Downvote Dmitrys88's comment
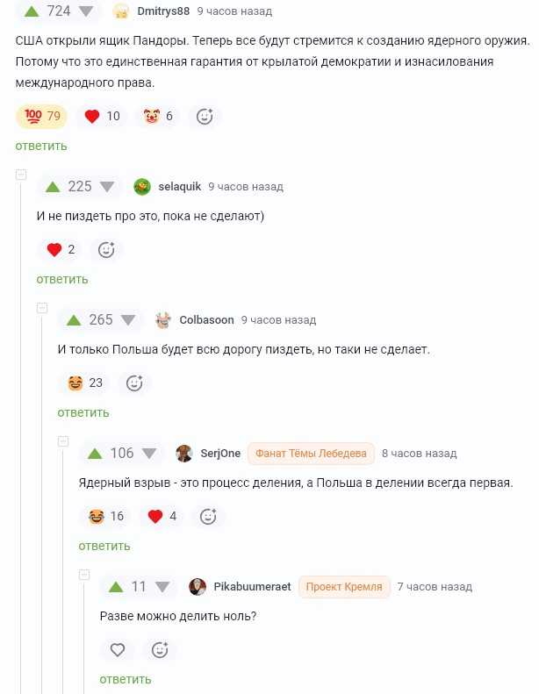The width and height of the screenshot is (539, 694). pos(86,11)
